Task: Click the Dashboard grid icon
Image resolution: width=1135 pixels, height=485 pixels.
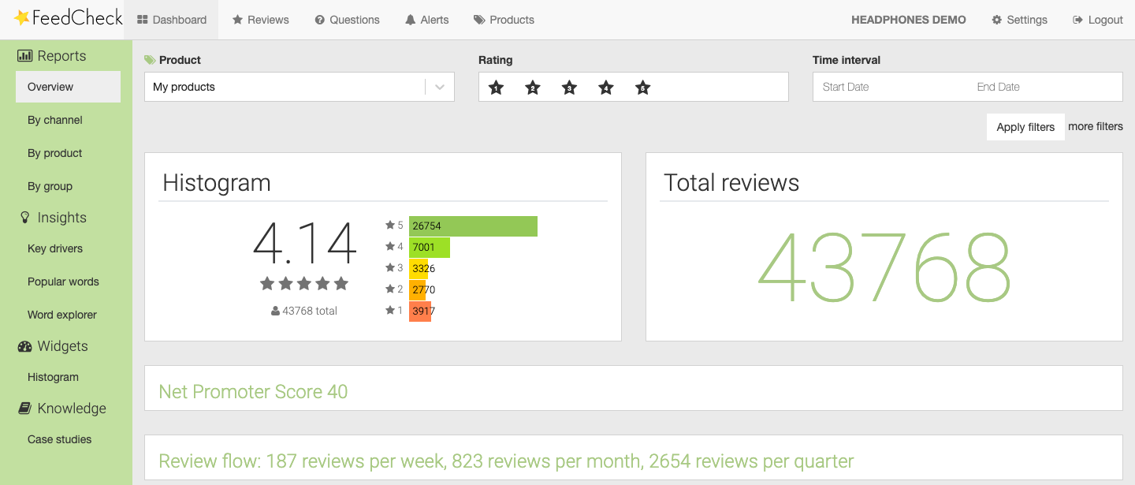Action: pyautogui.click(x=143, y=20)
